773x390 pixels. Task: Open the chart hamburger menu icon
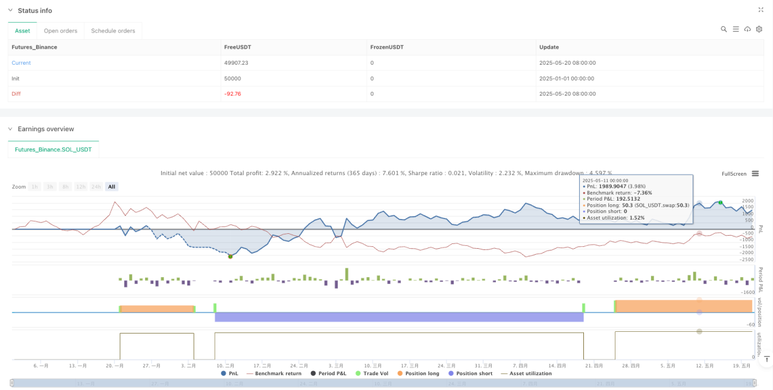pyautogui.click(x=755, y=173)
